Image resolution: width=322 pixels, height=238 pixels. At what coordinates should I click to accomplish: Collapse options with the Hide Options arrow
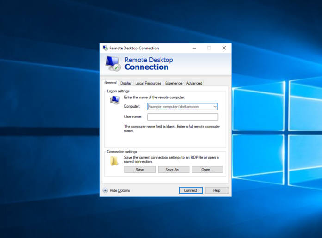[x=105, y=190]
